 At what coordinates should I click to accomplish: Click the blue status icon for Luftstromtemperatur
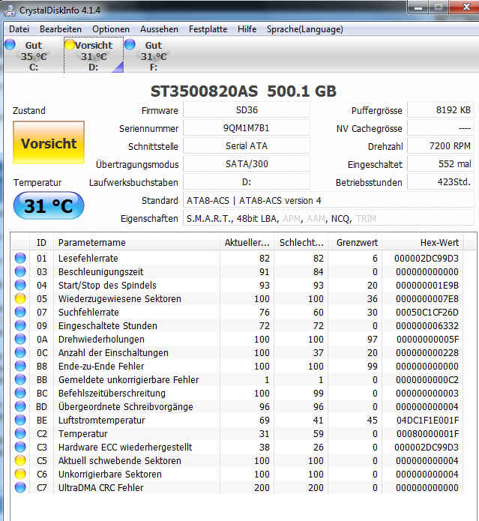point(20,420)
